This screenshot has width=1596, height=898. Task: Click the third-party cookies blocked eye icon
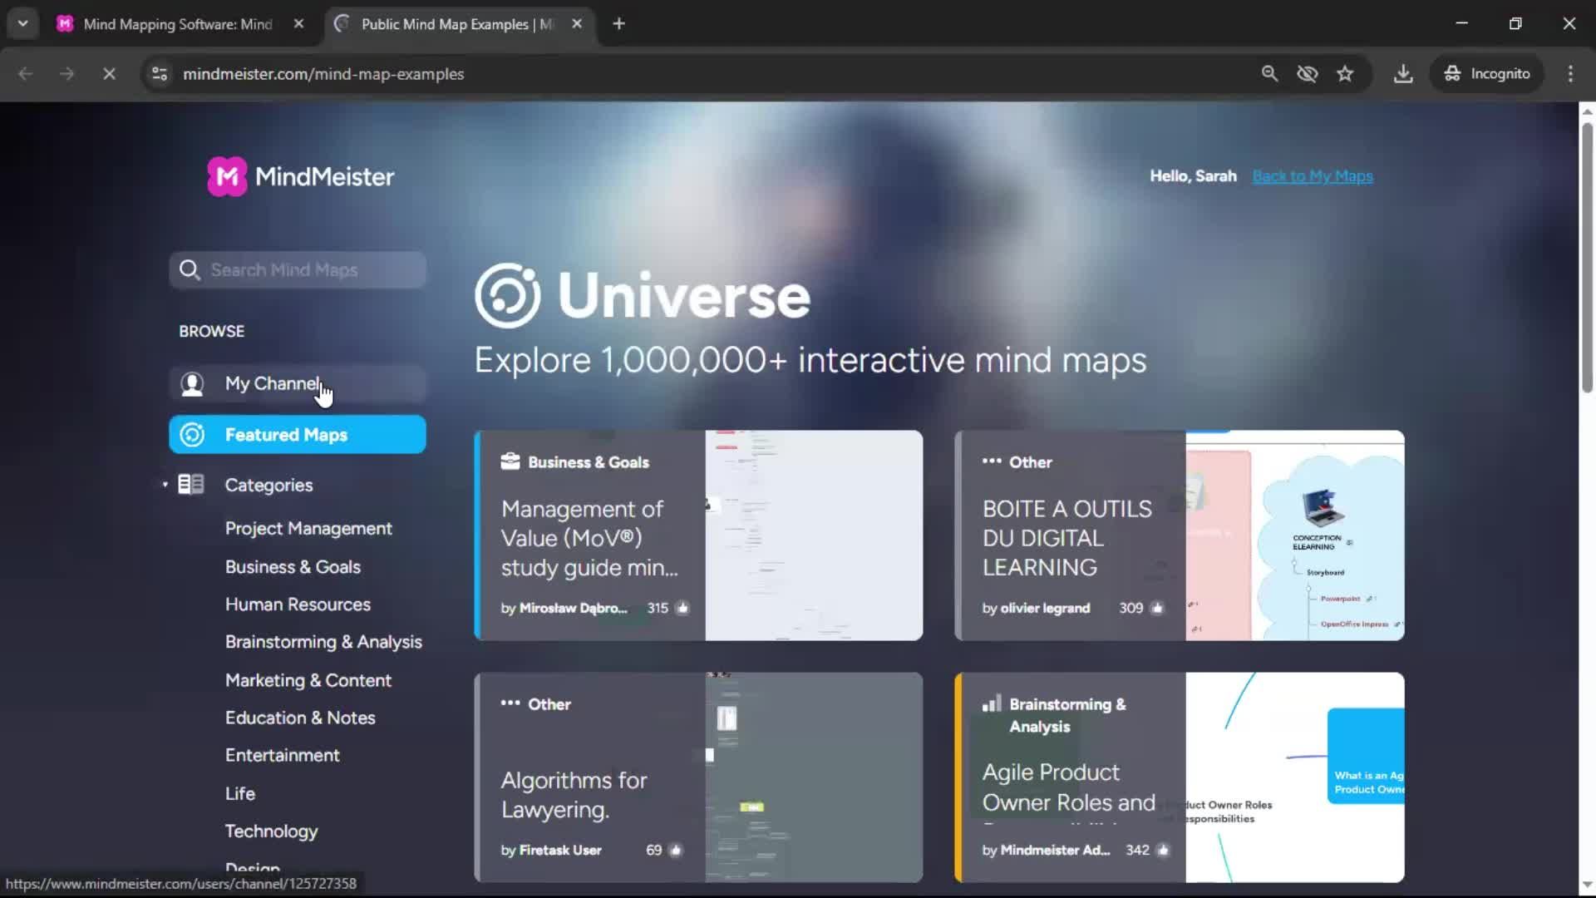click(1308, 73)
